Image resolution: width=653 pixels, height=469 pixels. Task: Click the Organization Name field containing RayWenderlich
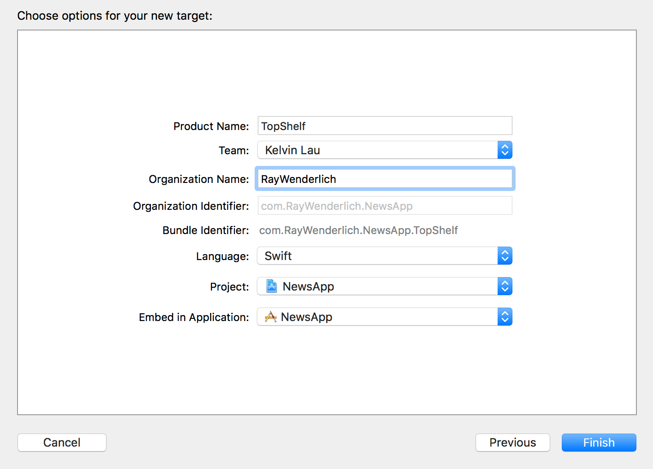coord(384,178)
